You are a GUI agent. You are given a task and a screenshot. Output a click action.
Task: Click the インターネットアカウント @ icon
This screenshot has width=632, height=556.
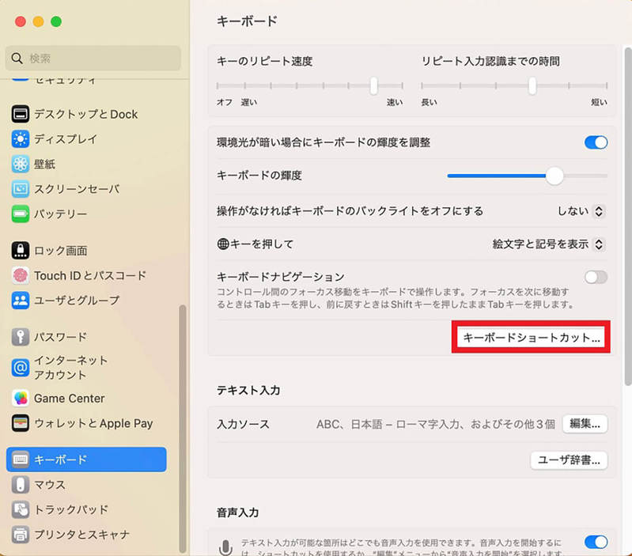(20, 368)
